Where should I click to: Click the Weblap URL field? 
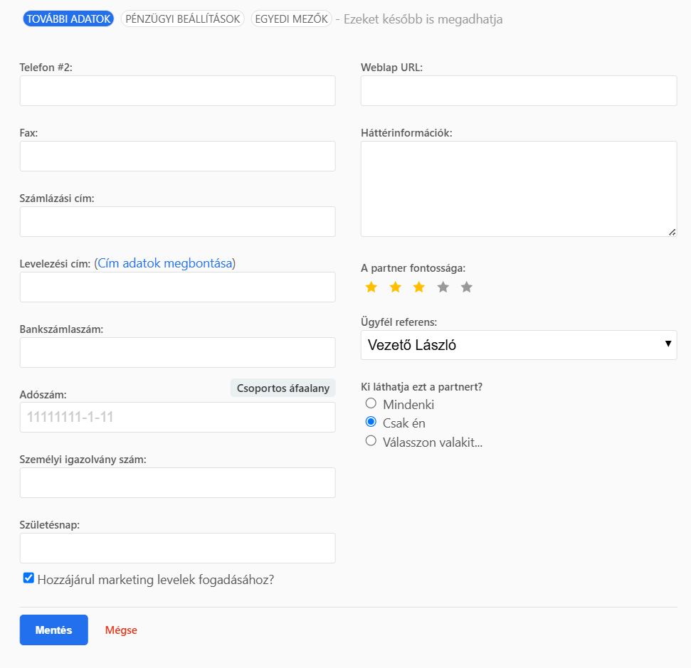[519, 90]
